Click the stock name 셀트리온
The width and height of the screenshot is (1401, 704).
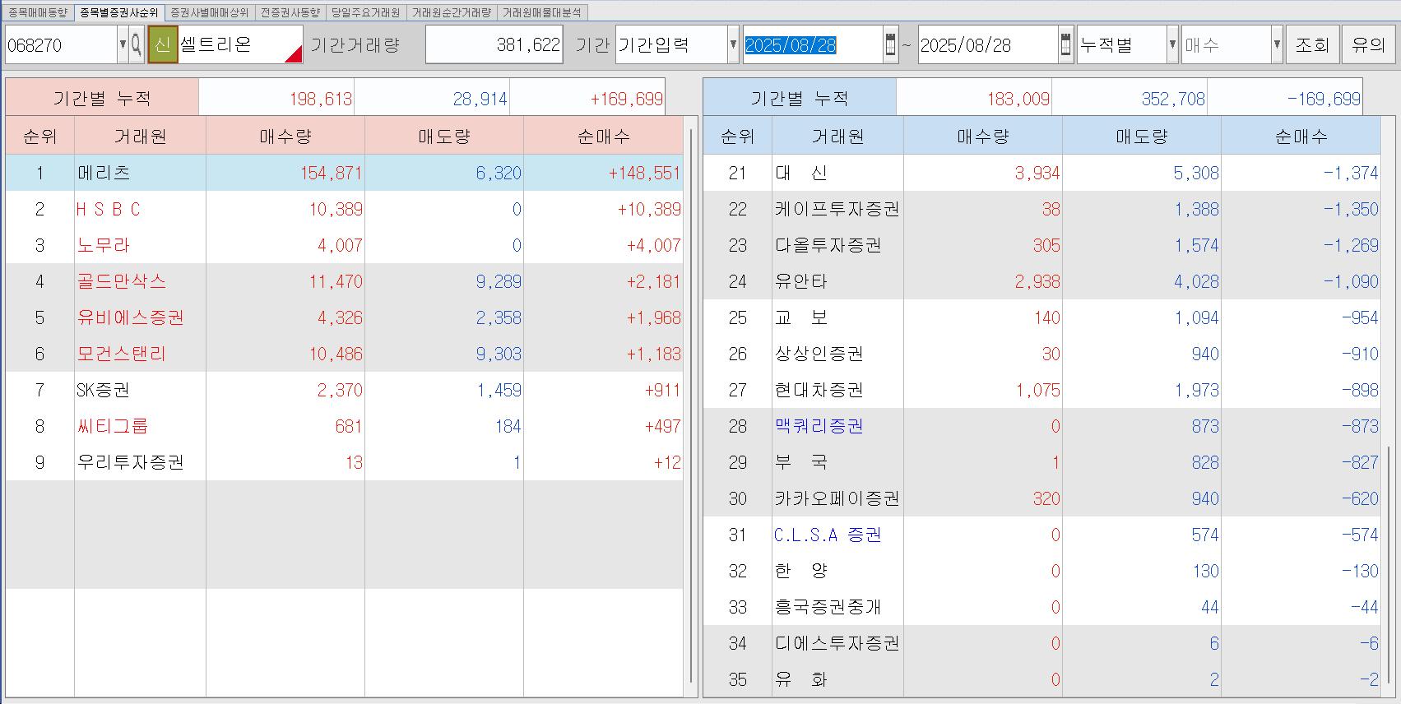click(216, 44)
